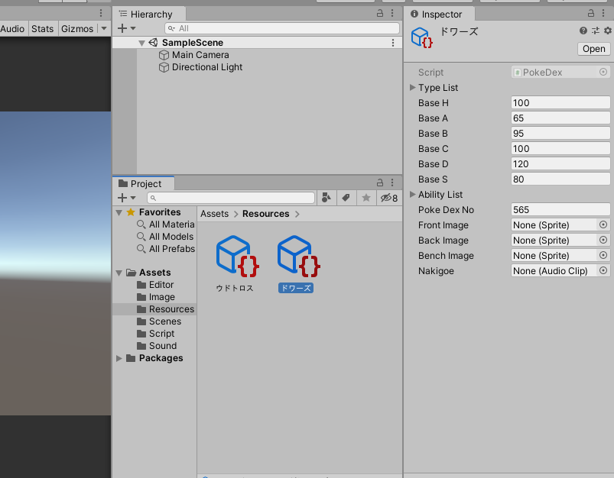Collapse the SampleScene tree arrow
This screenshot has width=614, height=478.
coord(141,43)
